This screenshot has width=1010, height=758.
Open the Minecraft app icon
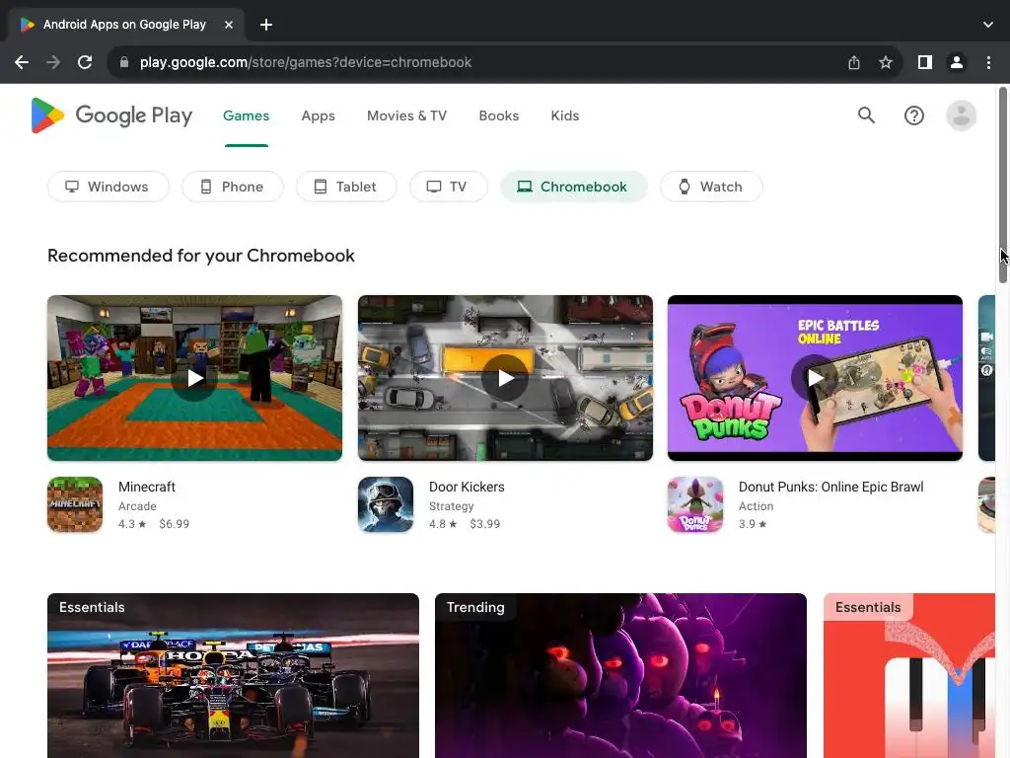pyautogui.click(x=75, y=504)
